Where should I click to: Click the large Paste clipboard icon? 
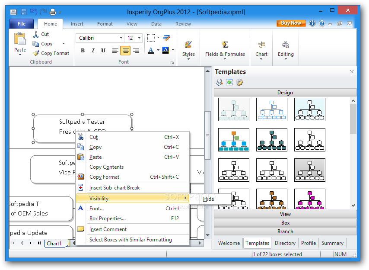click(20, 39)
